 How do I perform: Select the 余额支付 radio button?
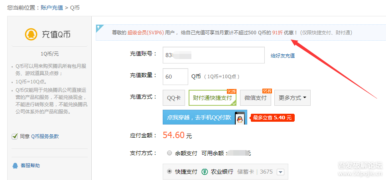coord(169,153)
